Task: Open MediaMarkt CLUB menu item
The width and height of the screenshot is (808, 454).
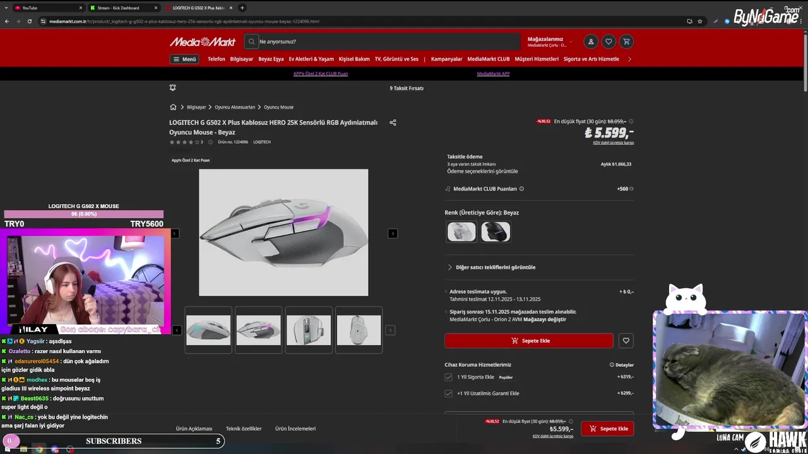Action: point(489,59)
